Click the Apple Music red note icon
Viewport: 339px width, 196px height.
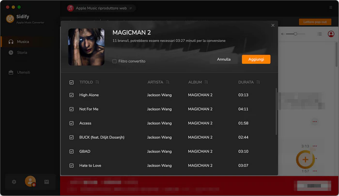point(70,8)
